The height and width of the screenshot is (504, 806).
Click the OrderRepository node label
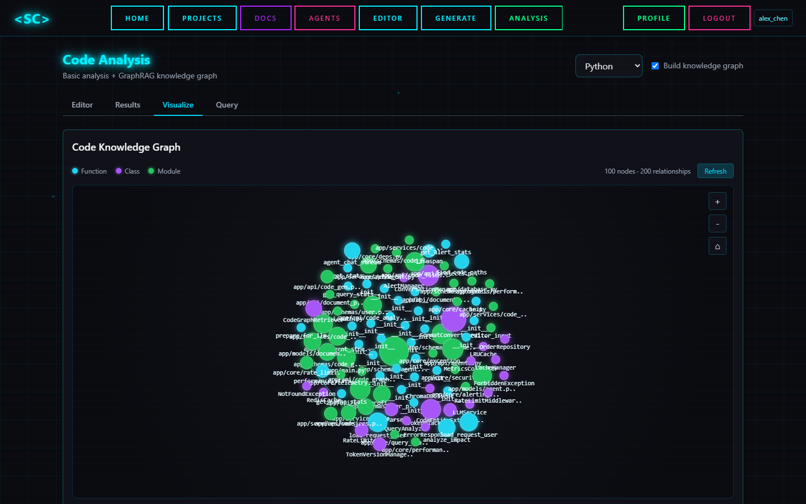tap(504, 347)
